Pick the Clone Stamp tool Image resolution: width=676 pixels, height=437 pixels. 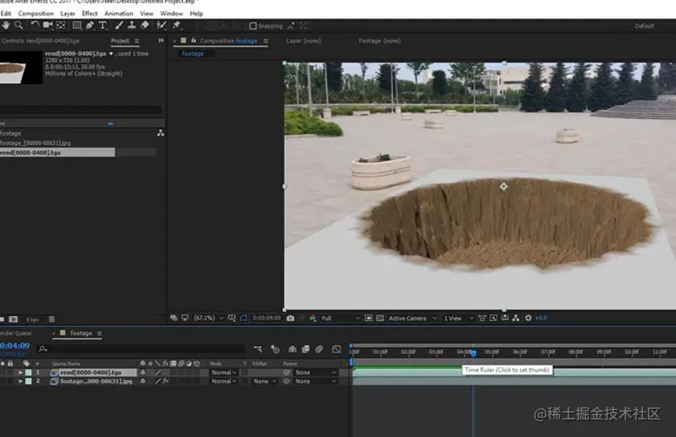(131, 26)
